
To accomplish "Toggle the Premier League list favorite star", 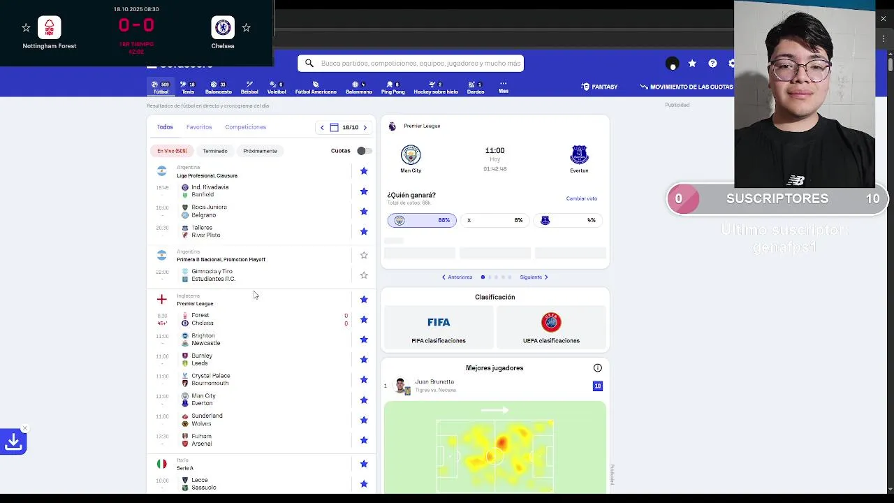I will 364,300.
